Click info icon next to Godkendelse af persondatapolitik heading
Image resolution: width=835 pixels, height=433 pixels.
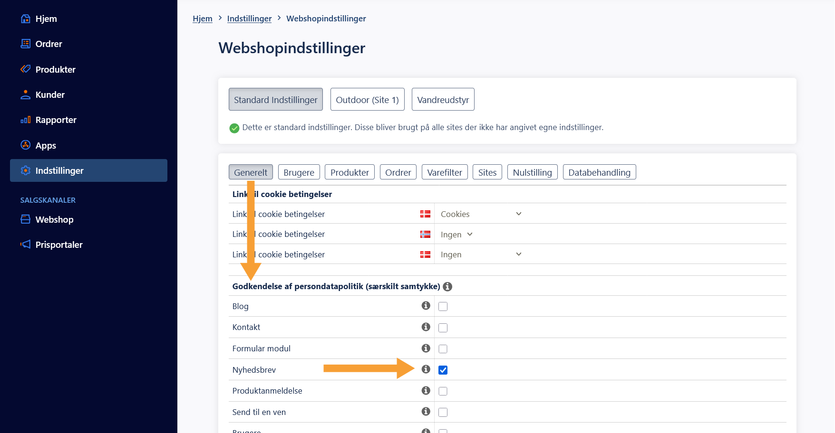(447, 287)
